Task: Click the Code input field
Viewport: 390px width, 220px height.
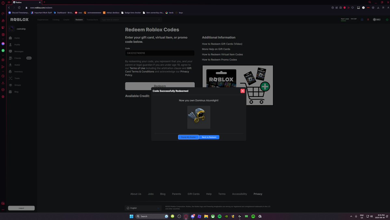Action: pos(160,53)
